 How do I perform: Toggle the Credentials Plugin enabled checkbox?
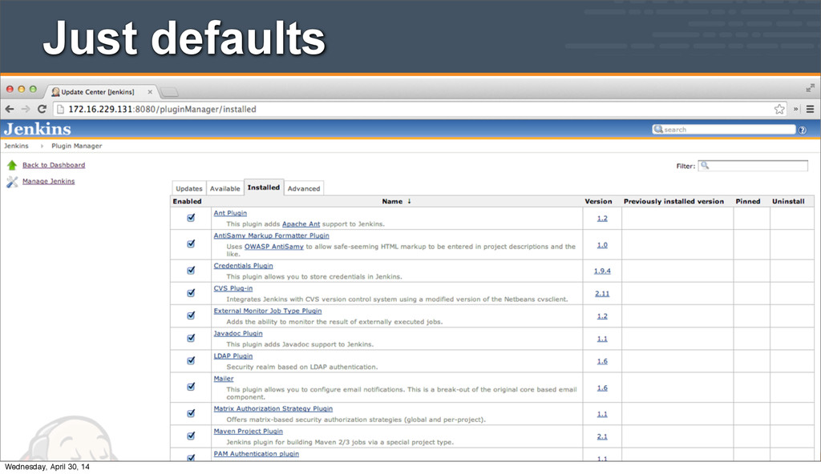tap(191, 271)
